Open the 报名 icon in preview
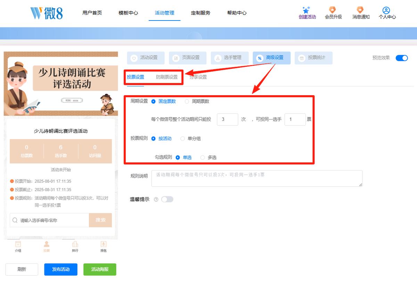 pyautogui.click(x=103, y=244)
